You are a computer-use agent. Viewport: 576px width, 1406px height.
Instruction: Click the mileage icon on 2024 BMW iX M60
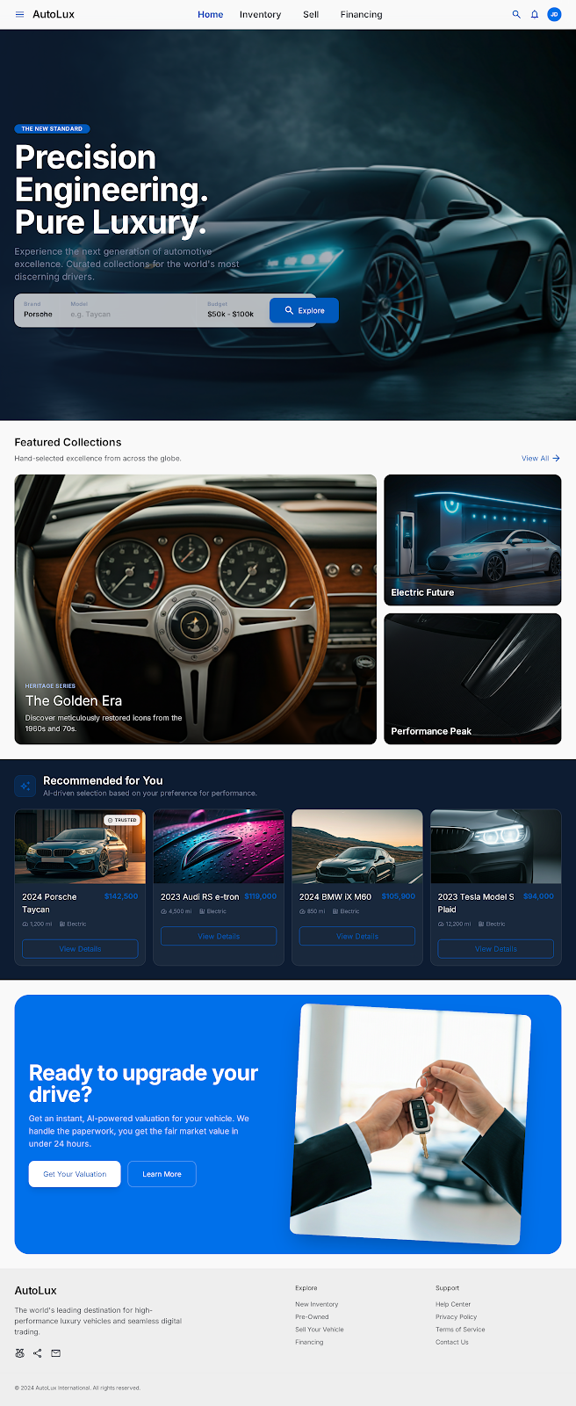click(302, 911)
